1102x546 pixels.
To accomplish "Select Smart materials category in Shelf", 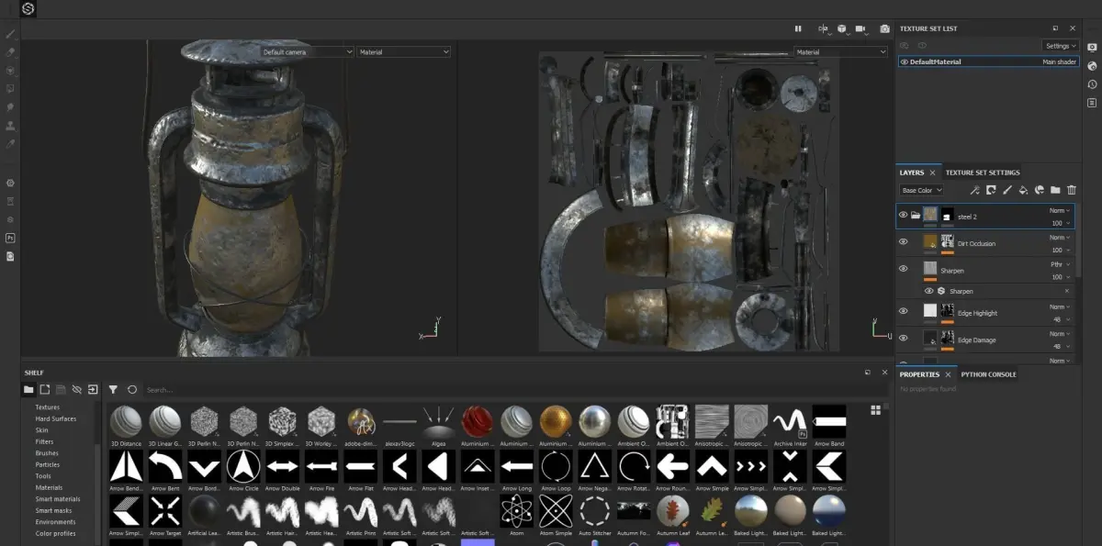I will click(58, 499).
